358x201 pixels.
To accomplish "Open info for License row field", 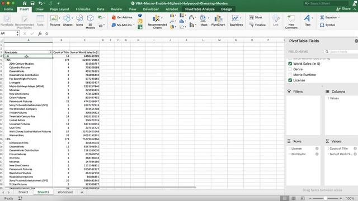I will (317, 149).
